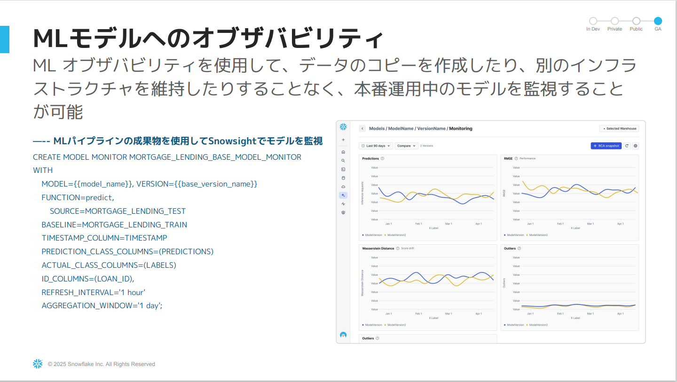Click the Snowflake logo atop the Snowsight sidebar
Image resolution: width=677 pixels, height=382 pixels.
pos(343,127)
